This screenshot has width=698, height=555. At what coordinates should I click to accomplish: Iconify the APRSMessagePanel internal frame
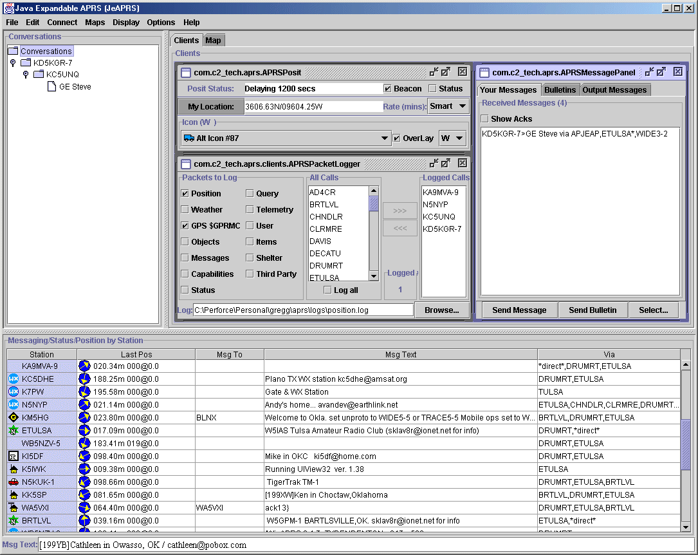coord(649,72)
